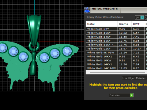Click the 9.89 grams value
147x110 pixels.
click(122, 29)
